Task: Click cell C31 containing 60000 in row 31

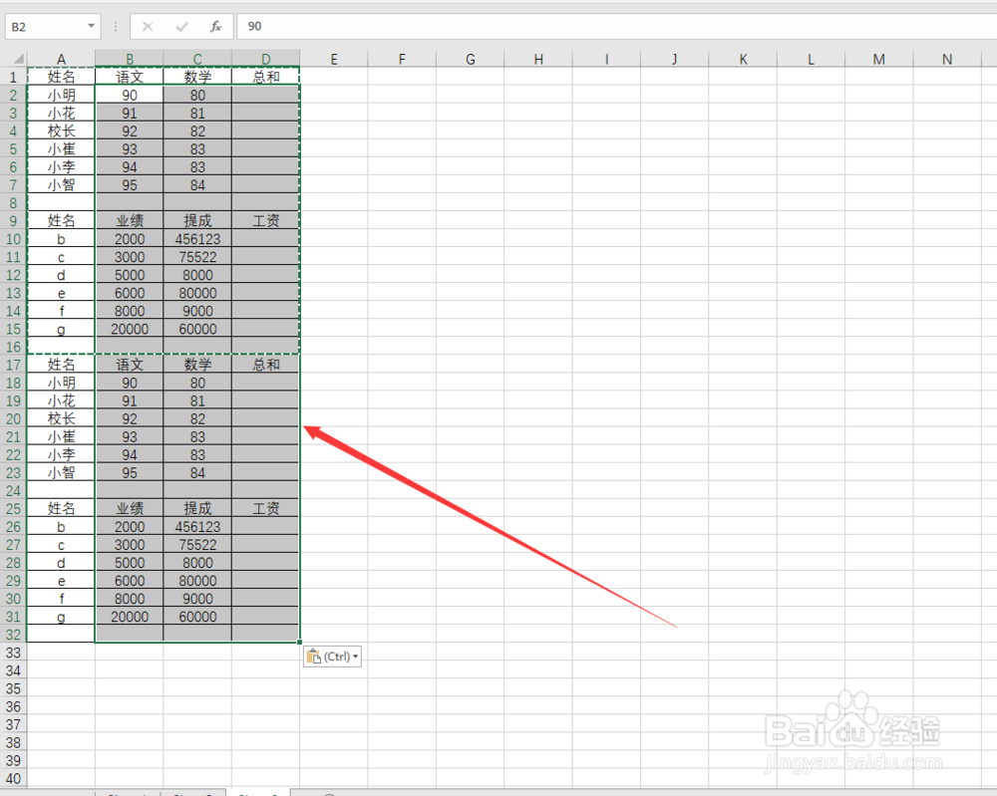Action: tap(197, 617)
